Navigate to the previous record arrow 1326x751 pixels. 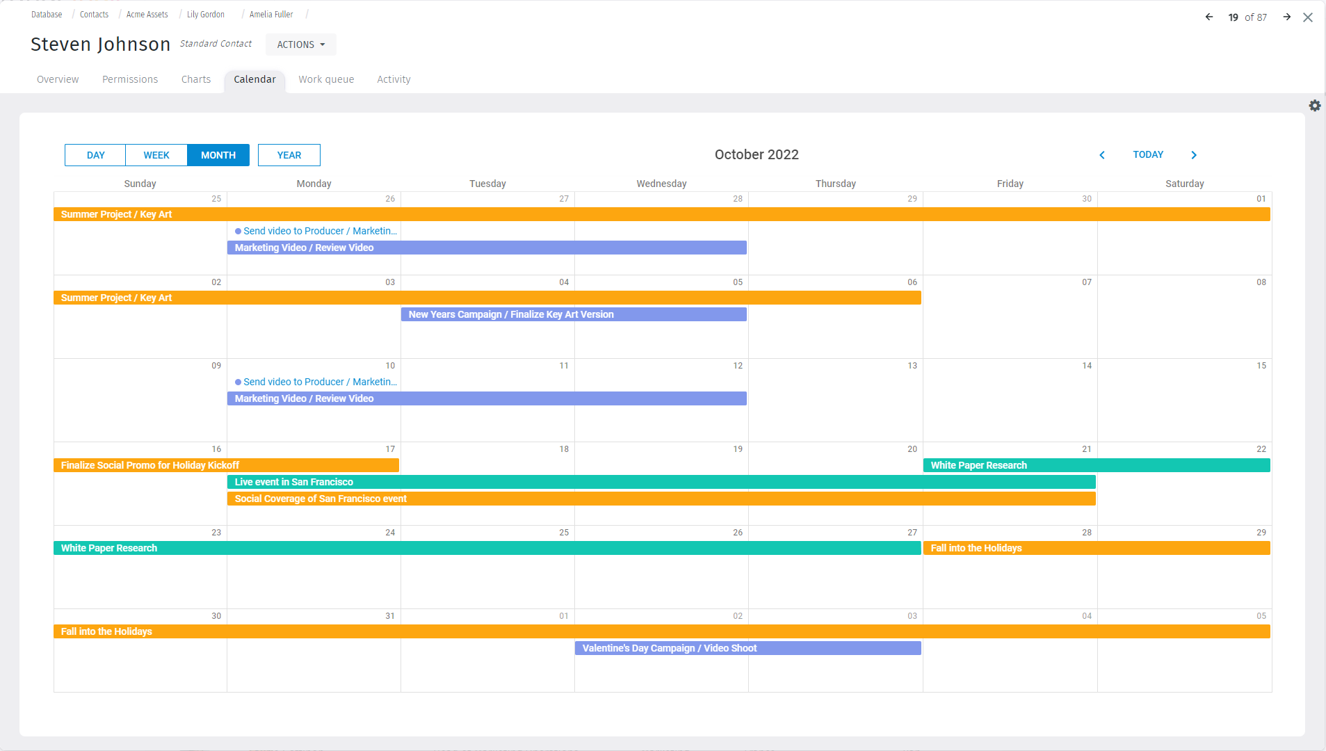(1210, 17)
